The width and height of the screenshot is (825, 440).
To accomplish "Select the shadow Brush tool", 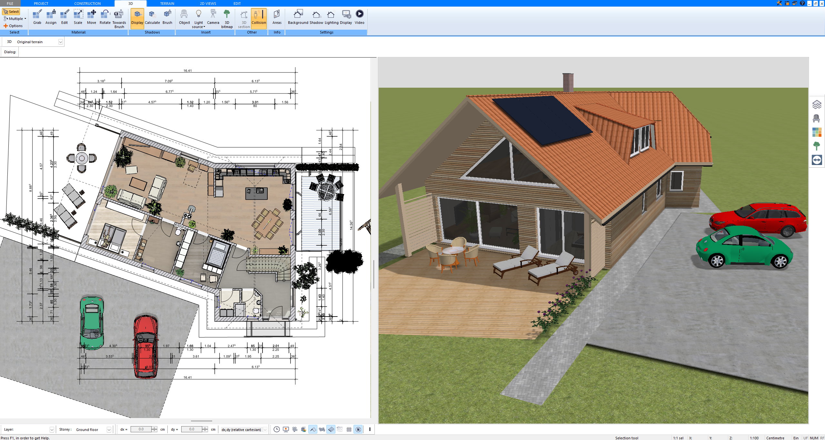I will 167,17.
